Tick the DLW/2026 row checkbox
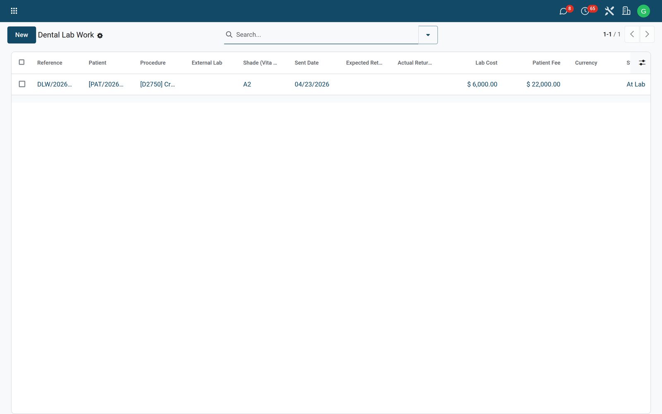 [x=22, y=84]
